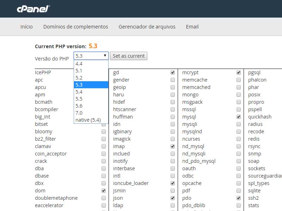
Task: Open the Email navigation item
Action: [x=192, y=27]
